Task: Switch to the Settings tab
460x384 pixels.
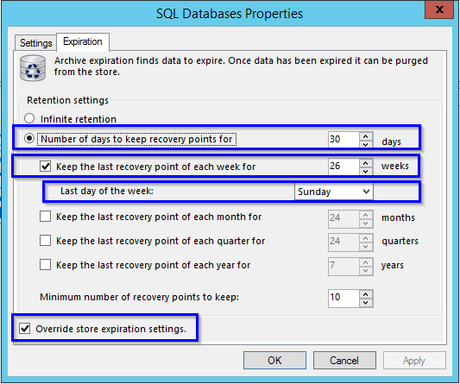Action: coord(35,43)
